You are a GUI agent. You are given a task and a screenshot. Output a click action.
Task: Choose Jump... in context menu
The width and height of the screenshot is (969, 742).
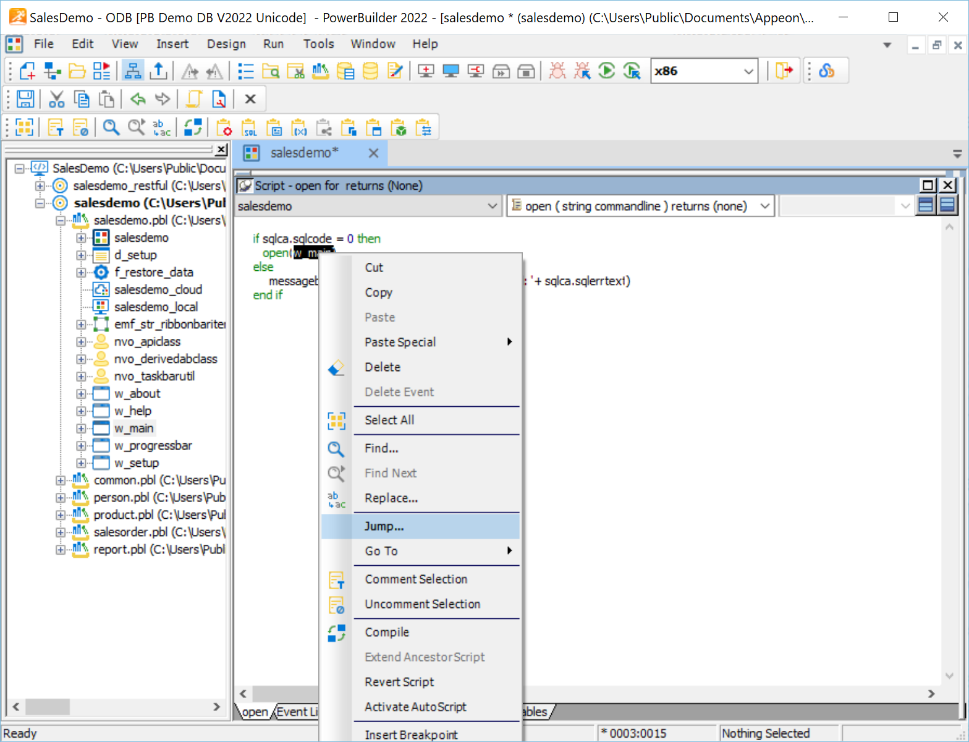(x=421, y=526)
